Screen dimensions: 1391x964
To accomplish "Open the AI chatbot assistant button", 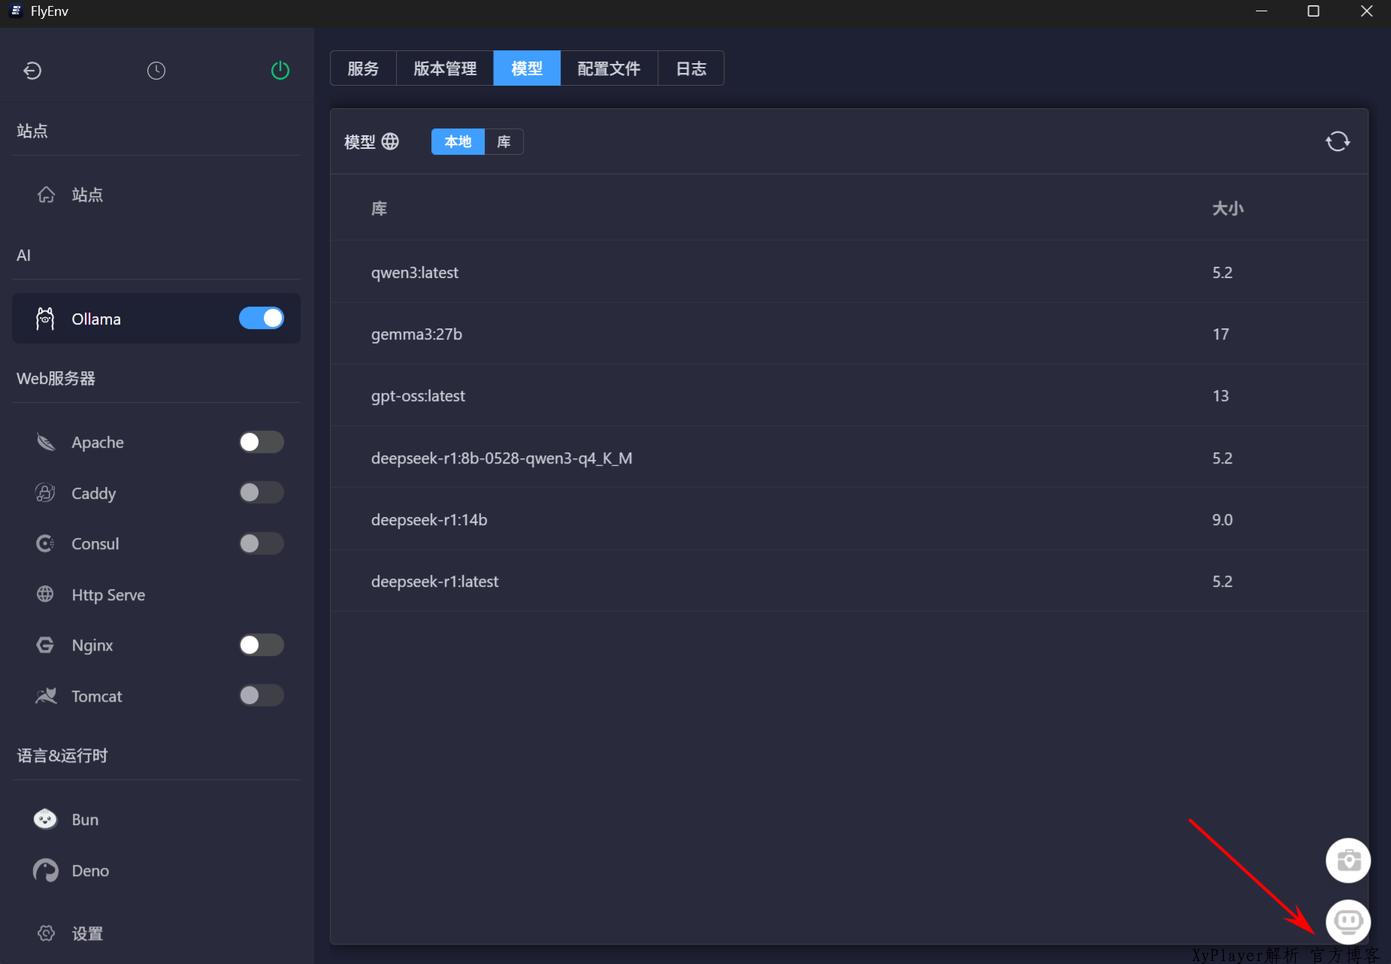I will coord(1347,921).
